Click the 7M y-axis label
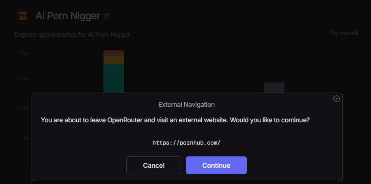 coord(25,138)
